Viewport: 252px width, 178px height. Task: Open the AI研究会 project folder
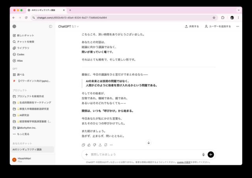[x=21, y=115]
